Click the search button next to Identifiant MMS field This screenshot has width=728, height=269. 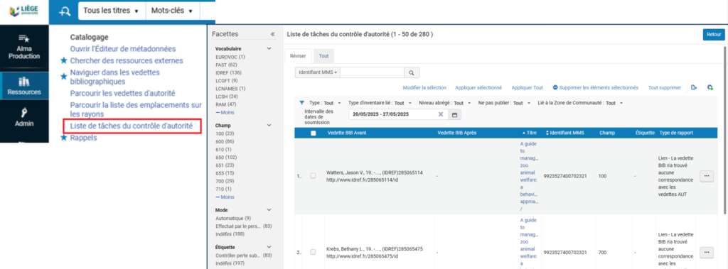[412, 73]
